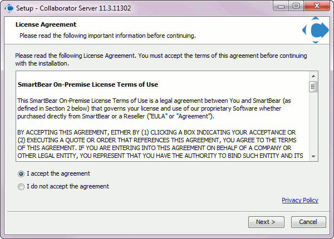
Task: Choose 'I do not accept the agreement'
Action: (63, 187)
